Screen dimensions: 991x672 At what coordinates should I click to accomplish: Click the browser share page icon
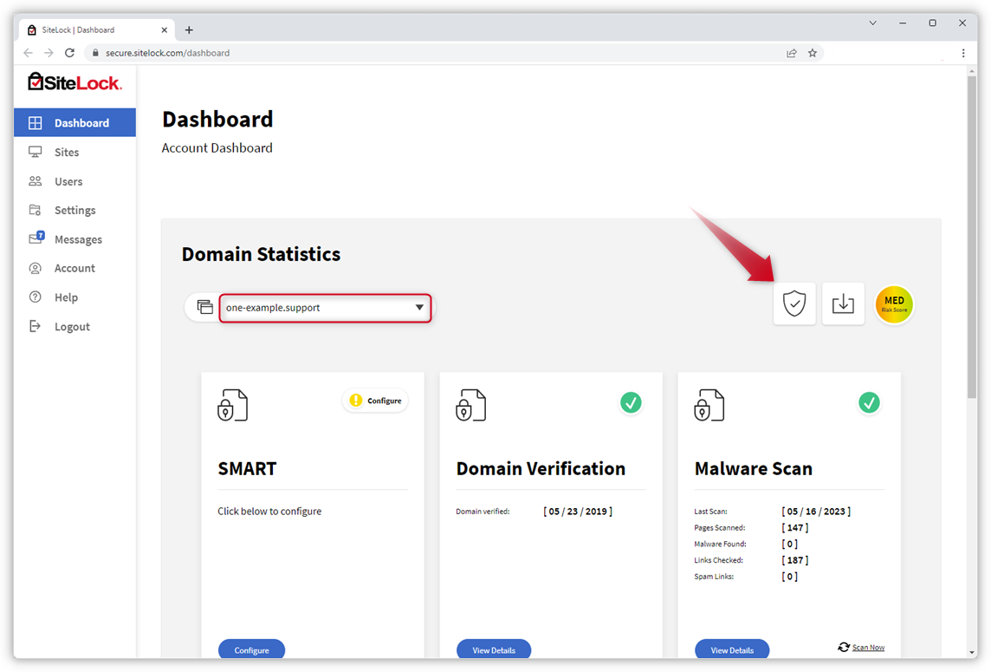(x=792, y=53)
